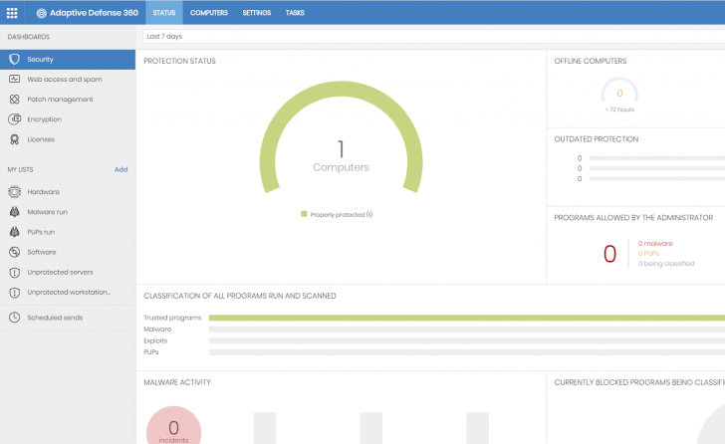725x444 pixels.
Task: Click the Hardware chip icon
Action: click(x=14, y=192)
